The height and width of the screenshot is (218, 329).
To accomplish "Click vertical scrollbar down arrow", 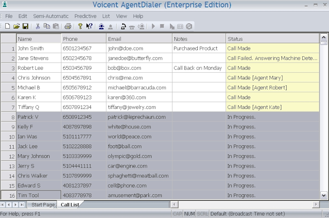I will [x=324, y=195].
